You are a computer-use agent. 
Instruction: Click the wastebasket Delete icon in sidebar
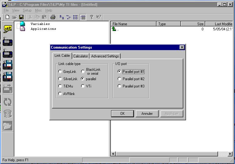click(x=8, y=114)
